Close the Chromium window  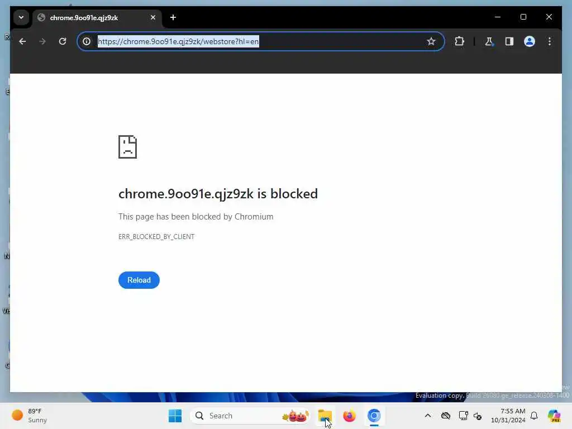[x=549, y=17]
